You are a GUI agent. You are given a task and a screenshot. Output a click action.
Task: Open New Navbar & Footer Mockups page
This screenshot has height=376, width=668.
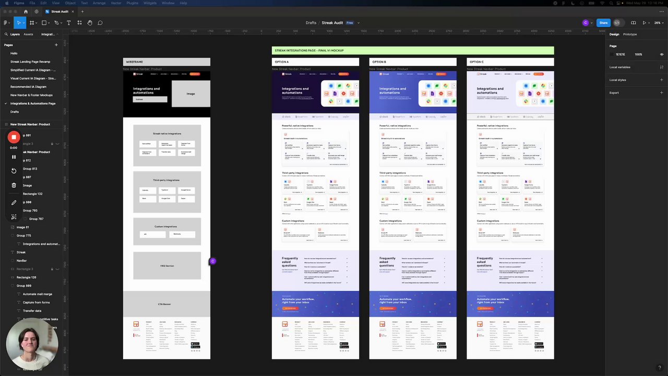[x=31, y=95]
